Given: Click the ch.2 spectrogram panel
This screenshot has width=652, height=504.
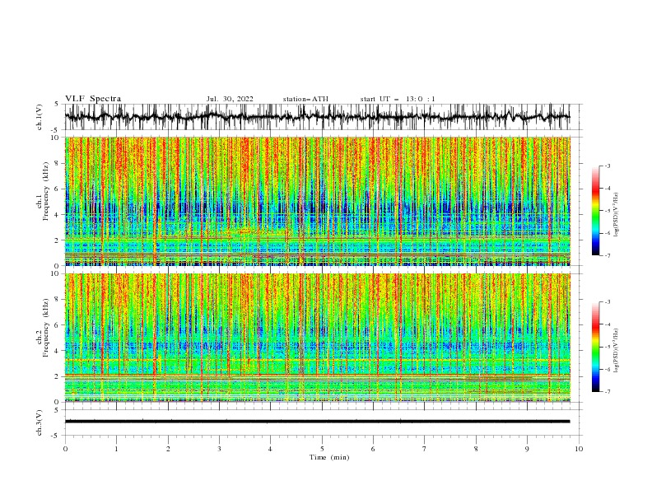Looking at the screenshot, I should (317, 338).
